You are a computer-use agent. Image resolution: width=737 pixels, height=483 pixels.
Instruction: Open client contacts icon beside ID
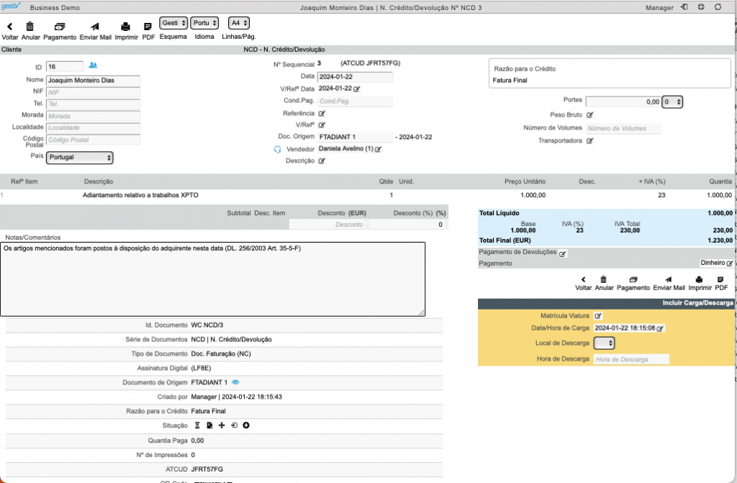93,66
